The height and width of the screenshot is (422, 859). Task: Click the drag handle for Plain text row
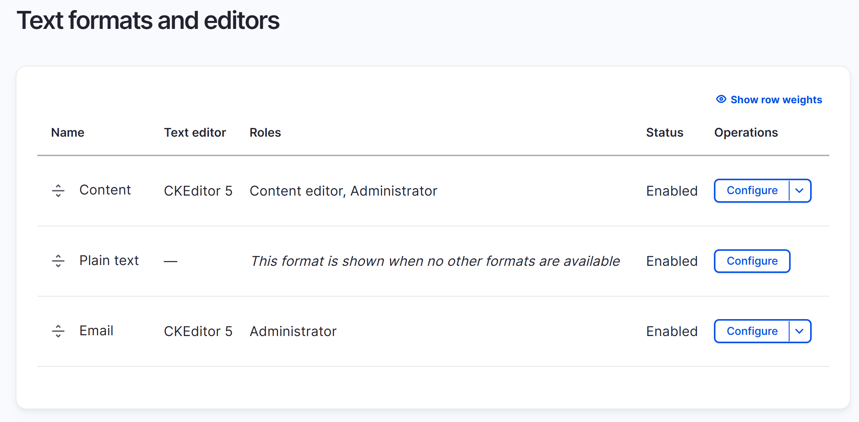[58, 261]
